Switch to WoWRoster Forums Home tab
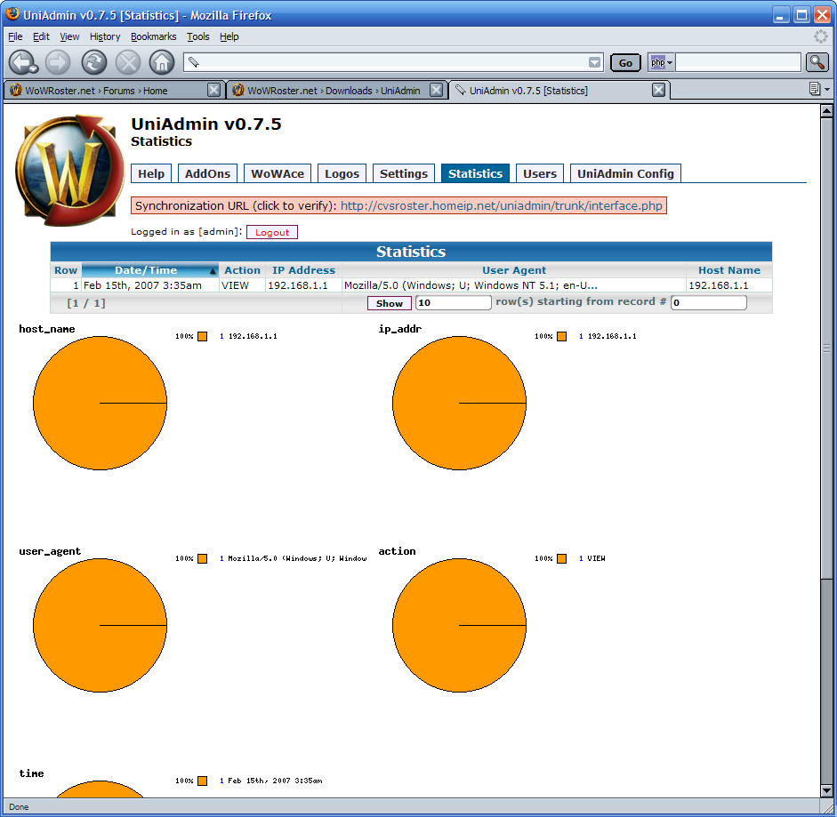 click(x=107, y=90)
